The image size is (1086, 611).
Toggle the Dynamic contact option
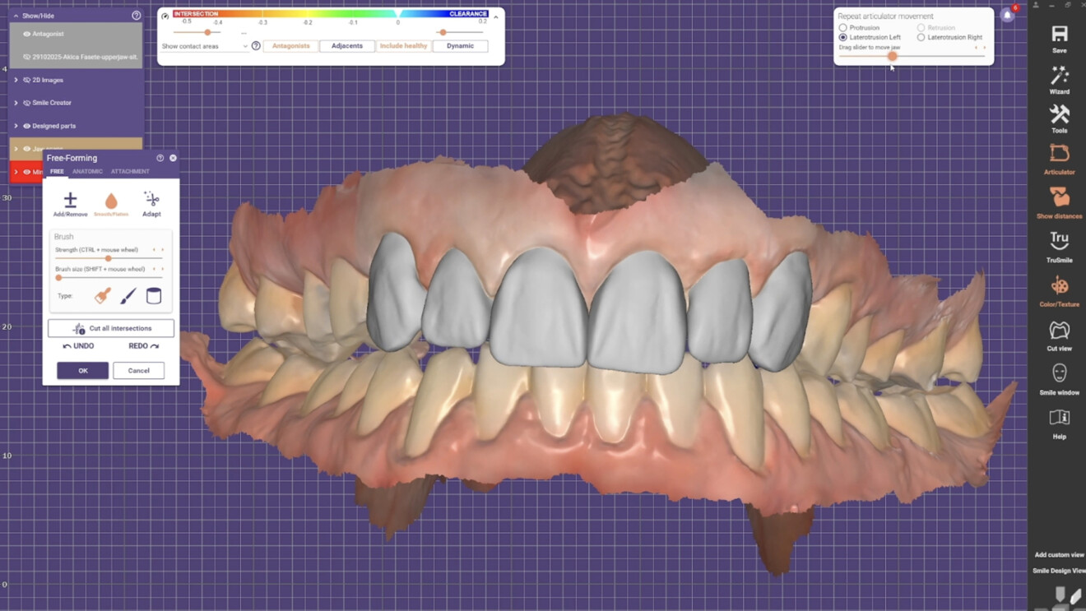pos(460,46)
